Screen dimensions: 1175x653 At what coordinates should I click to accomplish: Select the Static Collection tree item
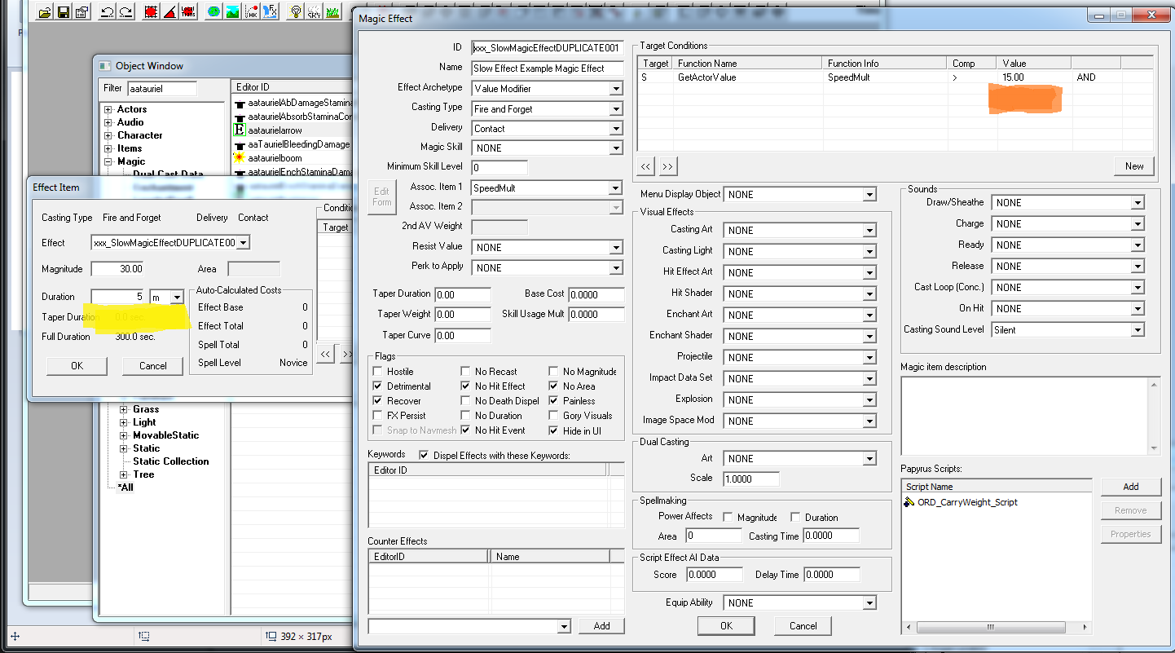171,461
